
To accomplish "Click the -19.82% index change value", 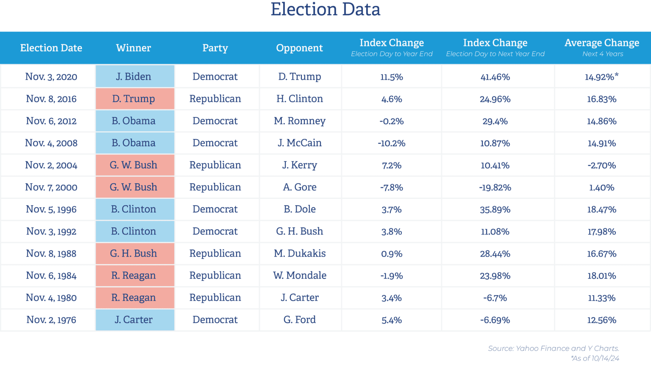I will [495, 187].
